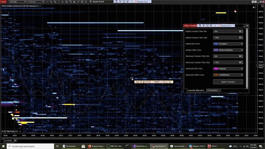
Task: Click the back arrow at chart top right
Action: pyautogui.click(x=254, y=7)
